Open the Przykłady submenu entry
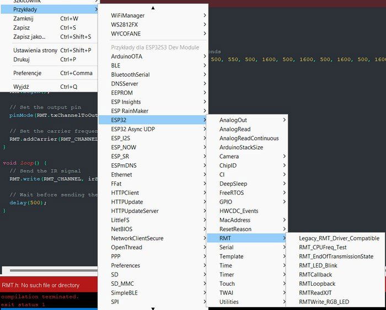Viewport: 386px width, 310px height. (x=49, y=9)
